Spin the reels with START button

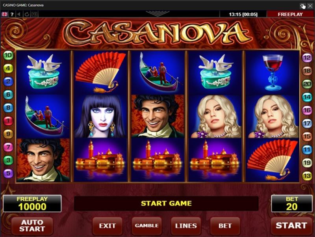point(291,226)
